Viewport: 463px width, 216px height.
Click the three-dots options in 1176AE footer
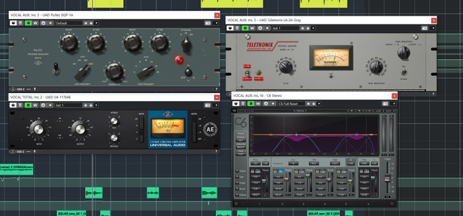(28, 151)
